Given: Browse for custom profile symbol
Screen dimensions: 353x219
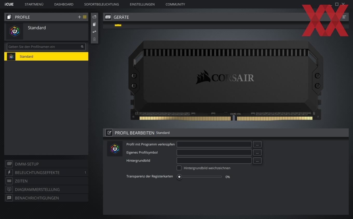Looking at the screenshot, I should tap(257, 152).
